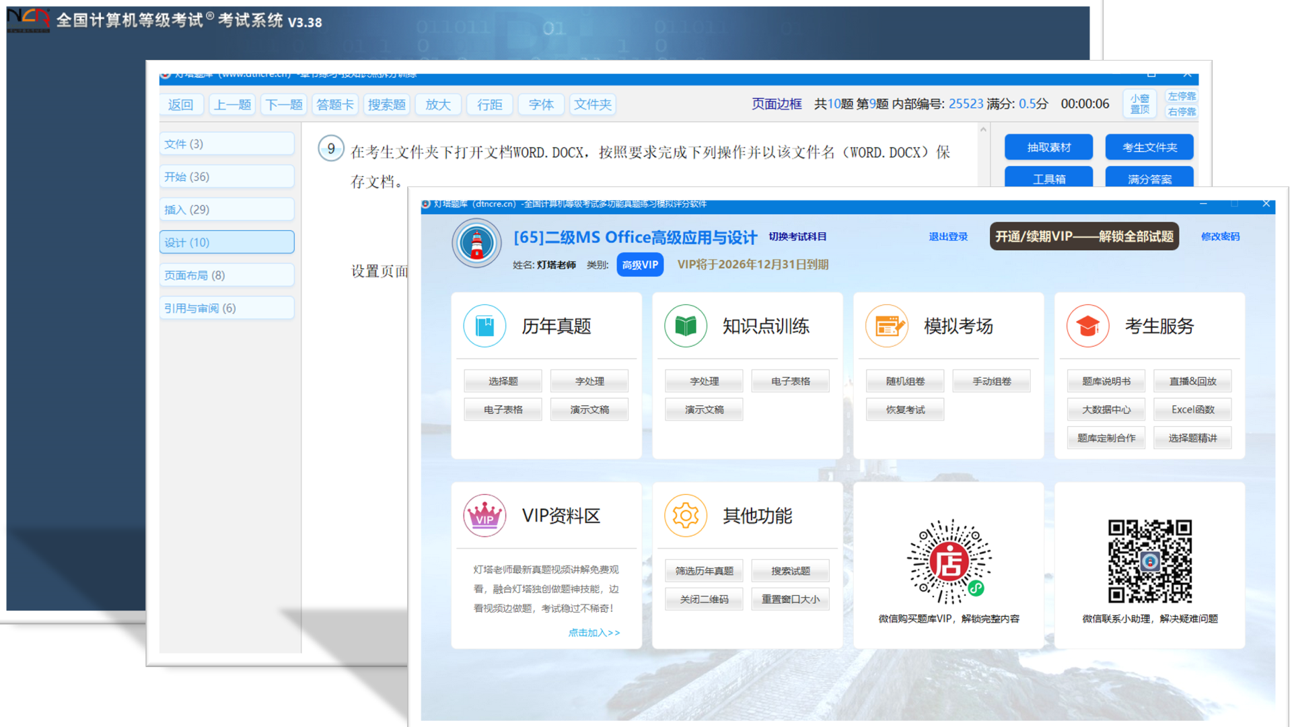
Task: Expand the 插入 (29) question category
Action: (226, 209)
